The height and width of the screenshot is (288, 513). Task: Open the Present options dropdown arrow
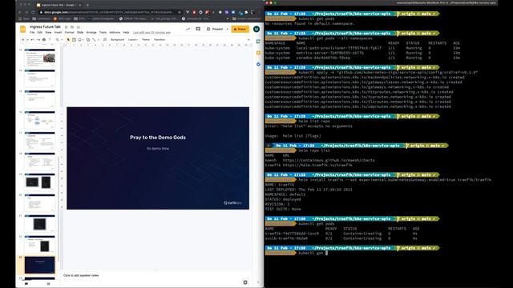pos(228,29)
